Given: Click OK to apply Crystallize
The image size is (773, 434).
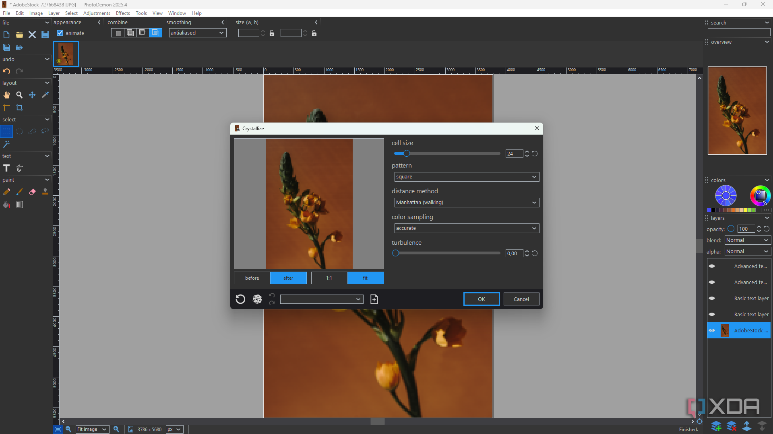Looking at the screenshot, I should (482, 299).
